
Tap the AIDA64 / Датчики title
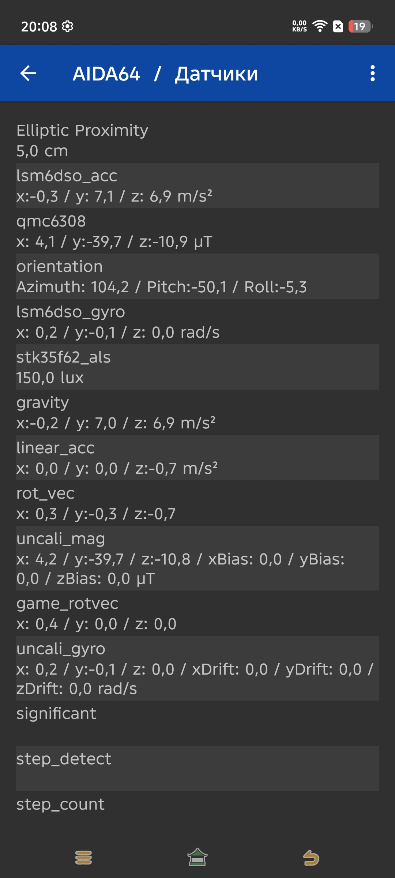(x=165, y=74)
